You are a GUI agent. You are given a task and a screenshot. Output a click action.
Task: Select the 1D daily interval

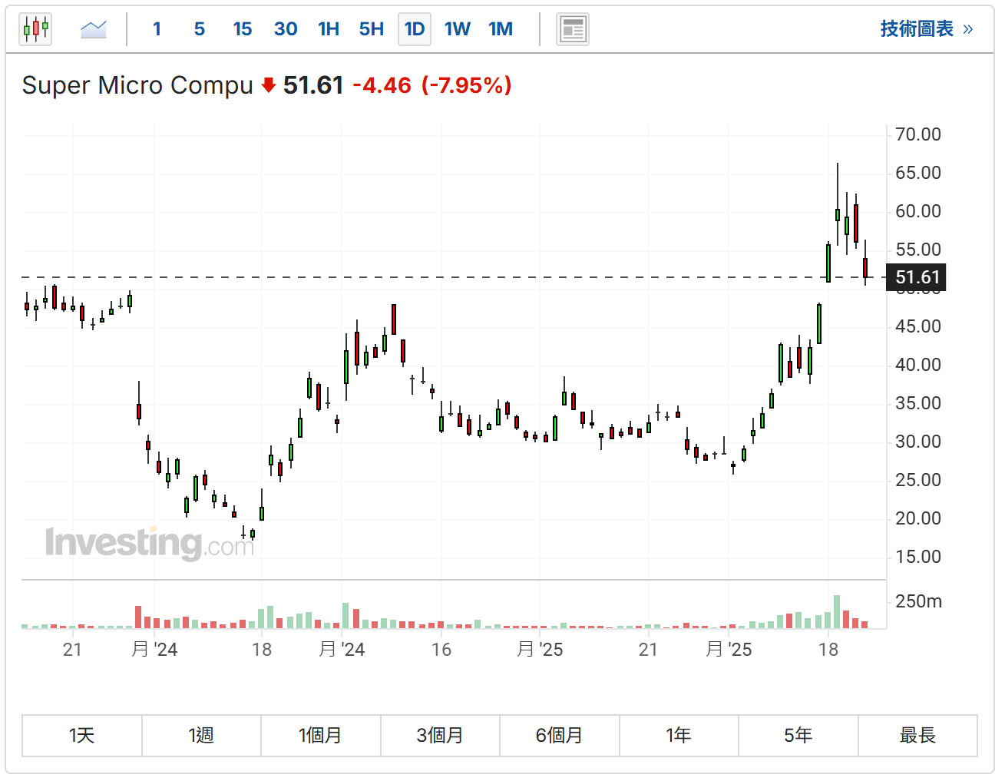pyautogui.click(x=415, y=29)
